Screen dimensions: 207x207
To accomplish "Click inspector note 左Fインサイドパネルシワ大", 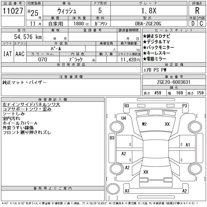I will click(31, 105).
